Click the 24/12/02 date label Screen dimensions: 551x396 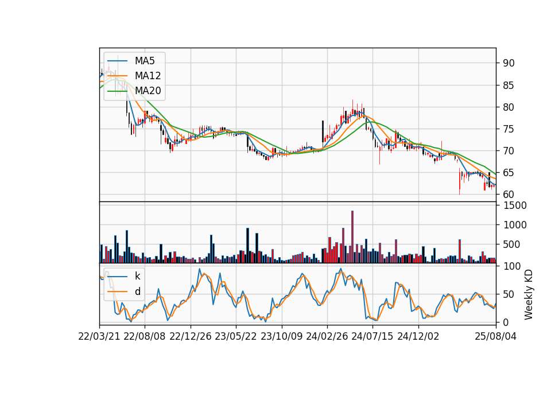[418, 336]
